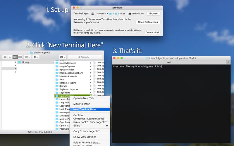Choose New Terminal Here

click(x=90, y=109)
